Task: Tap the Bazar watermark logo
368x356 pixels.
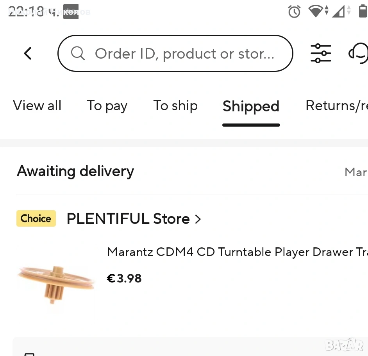Action: point(345,344)
